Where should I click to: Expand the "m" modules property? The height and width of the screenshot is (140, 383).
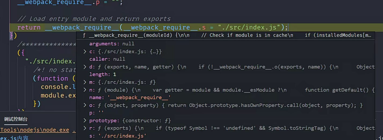tap(85, 82)
